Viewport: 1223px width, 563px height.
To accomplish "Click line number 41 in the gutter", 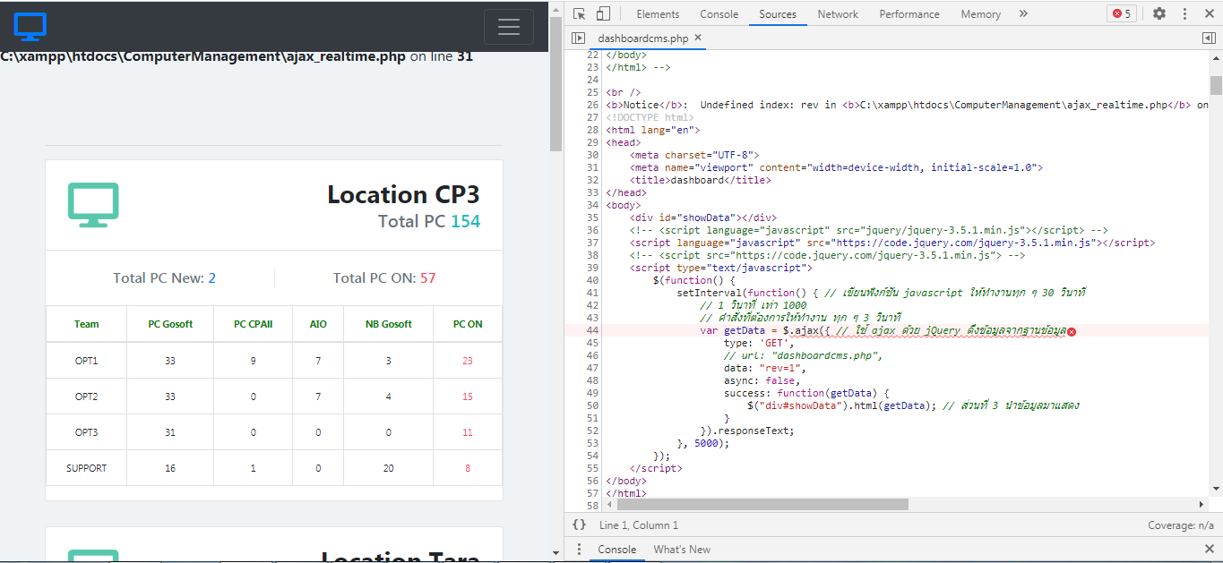I will (x=590, y=293).
